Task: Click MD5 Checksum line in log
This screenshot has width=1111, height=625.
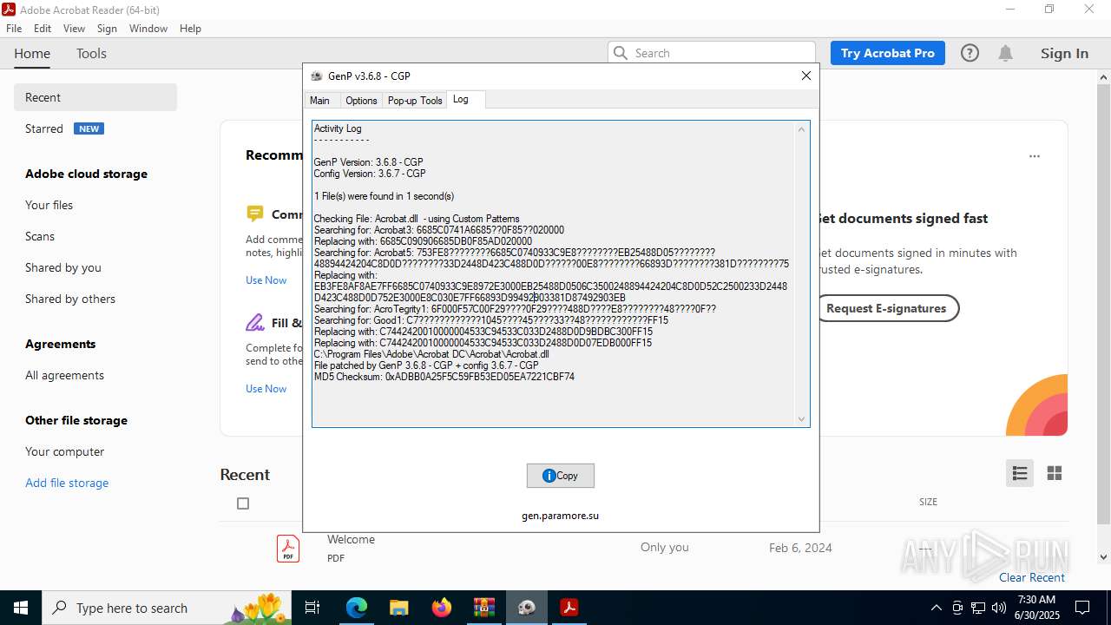Action: click(x=444, y=377)
